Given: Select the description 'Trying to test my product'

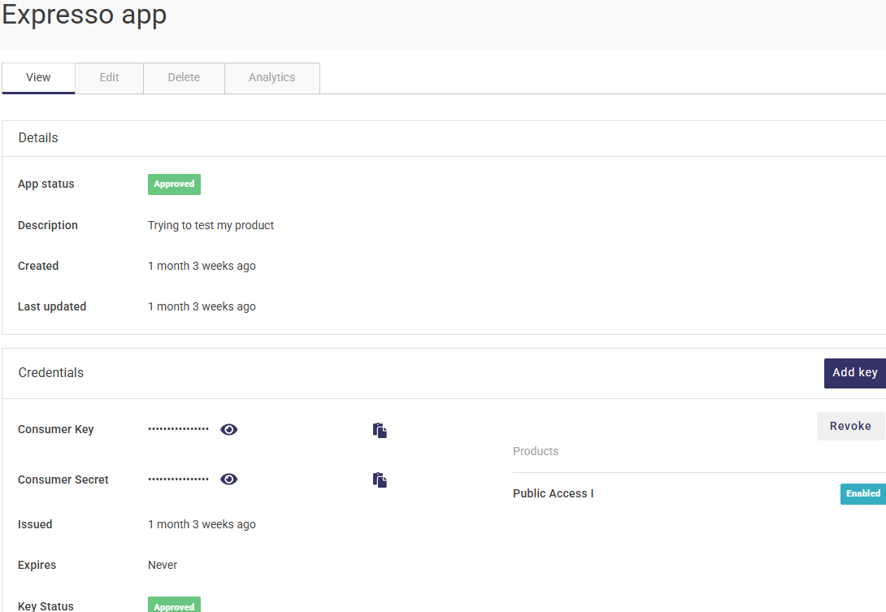Looking at the screenshot, I should [211, 225].
